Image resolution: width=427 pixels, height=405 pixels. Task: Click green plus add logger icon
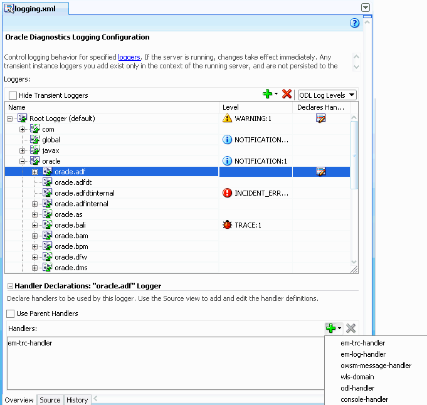click(x=267, y=94)
